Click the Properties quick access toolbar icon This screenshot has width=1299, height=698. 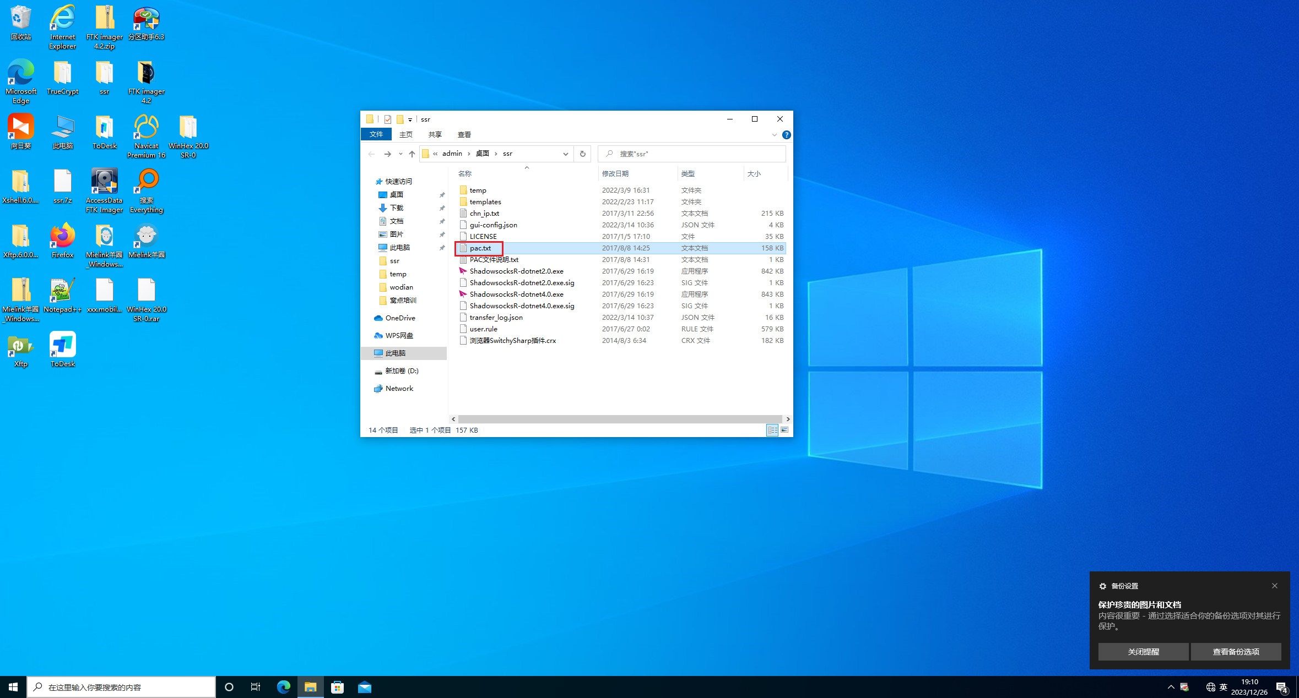(x=387, y=119)
